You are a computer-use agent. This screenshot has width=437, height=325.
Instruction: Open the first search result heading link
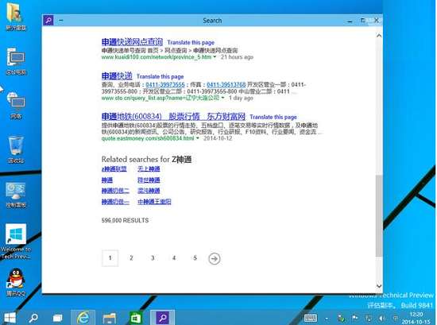pyautogui.click(x=132, y=42)
